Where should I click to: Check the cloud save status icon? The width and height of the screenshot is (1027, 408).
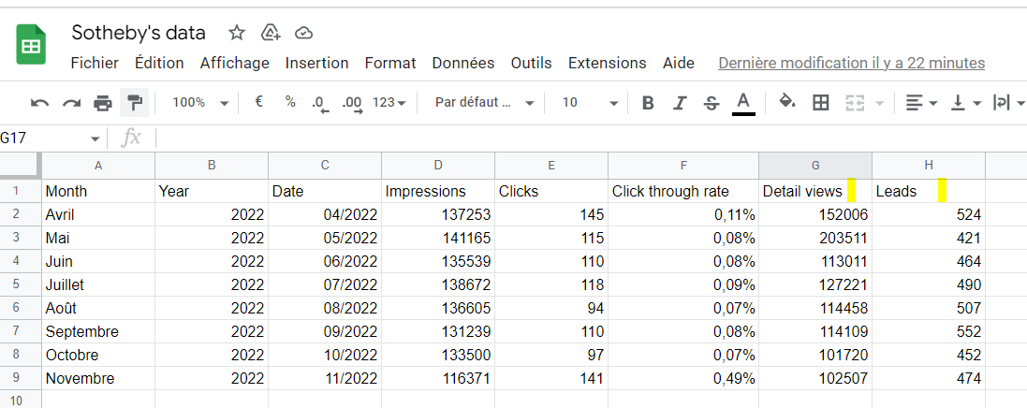(x=303, y=33)
